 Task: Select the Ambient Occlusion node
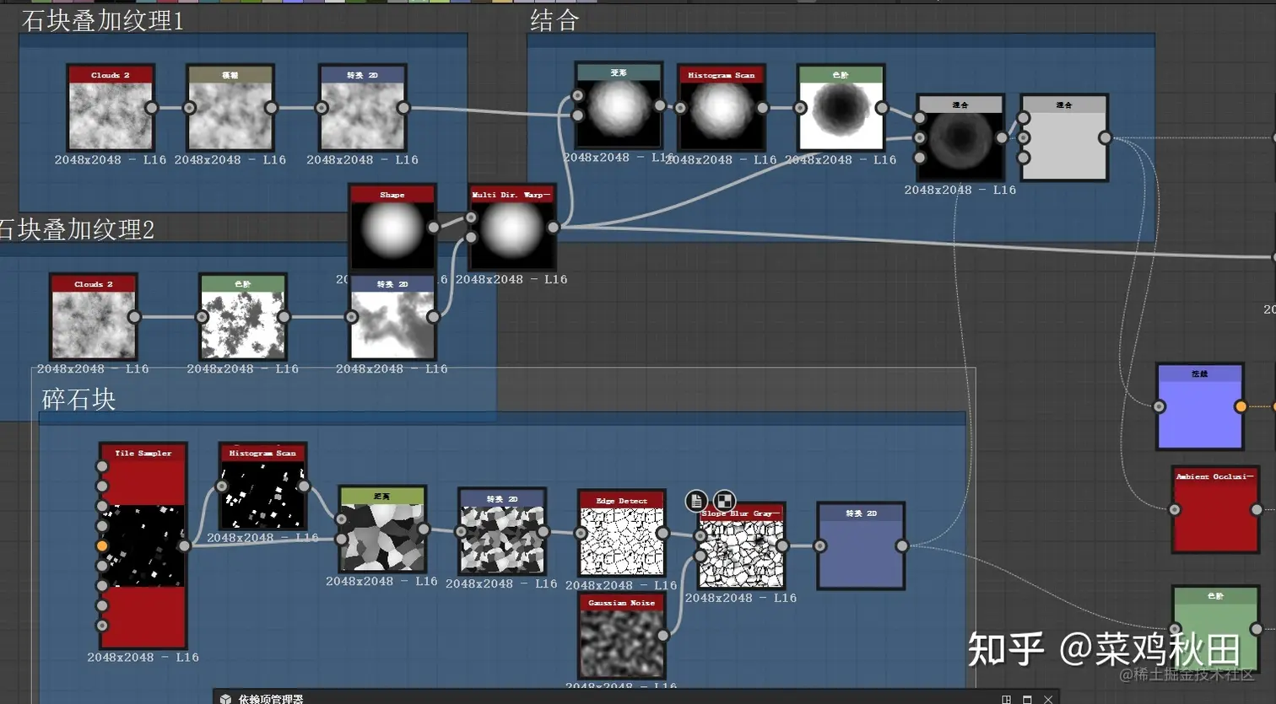pyautogui.click(x=1215, y=509)
